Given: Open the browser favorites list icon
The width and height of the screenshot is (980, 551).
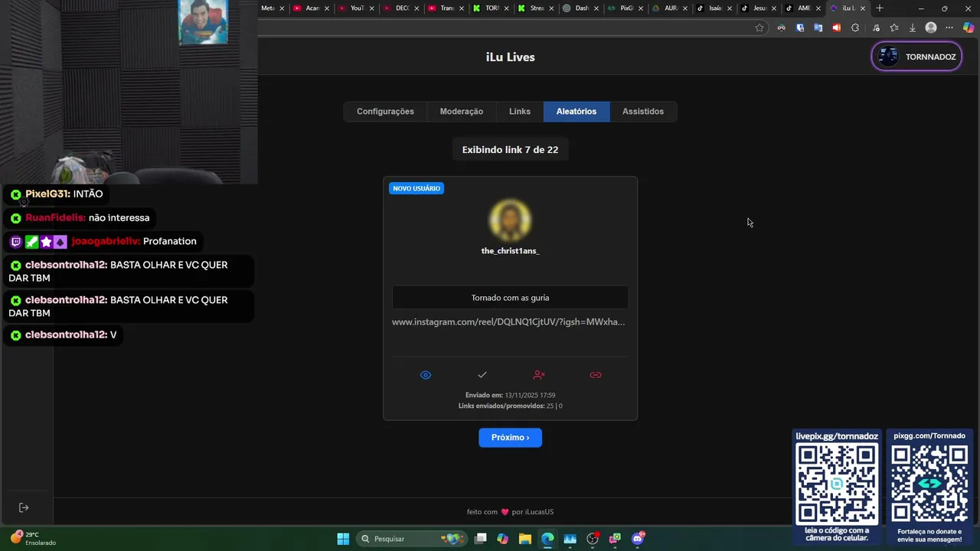Looking at the screenshot, I should click(894, 28).
